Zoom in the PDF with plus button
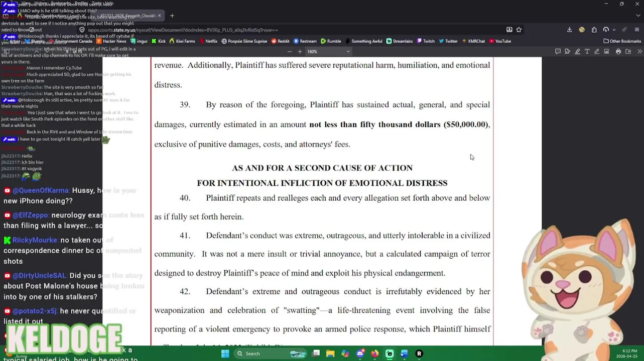Viewport: 644px width, 361px height. point(300,51)
